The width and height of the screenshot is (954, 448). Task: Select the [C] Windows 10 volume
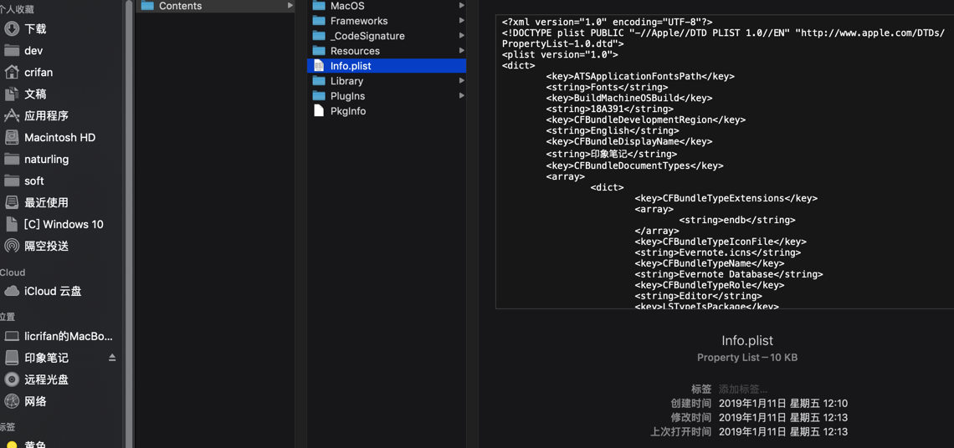[63, 224]
